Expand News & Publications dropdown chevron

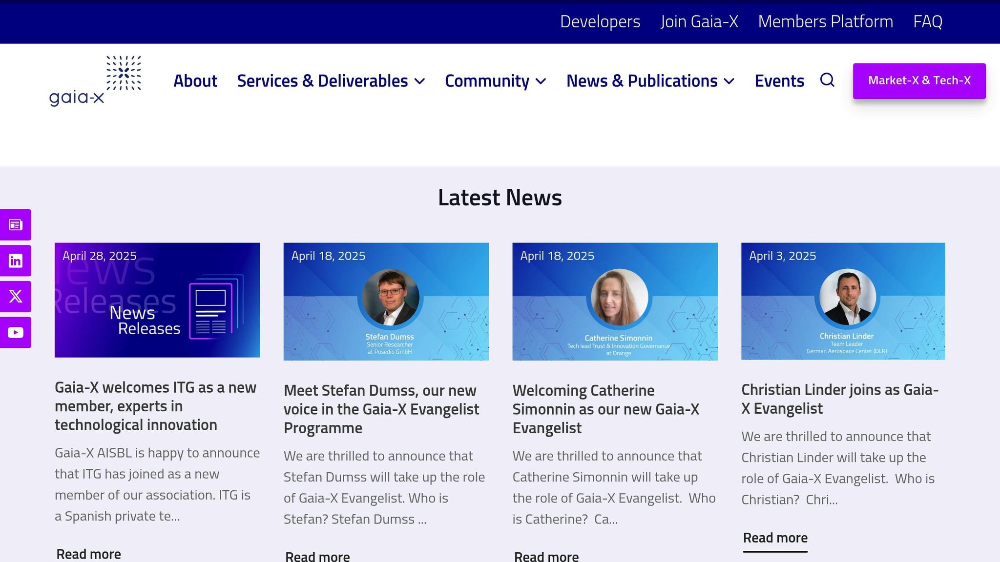tap(729, 81)
